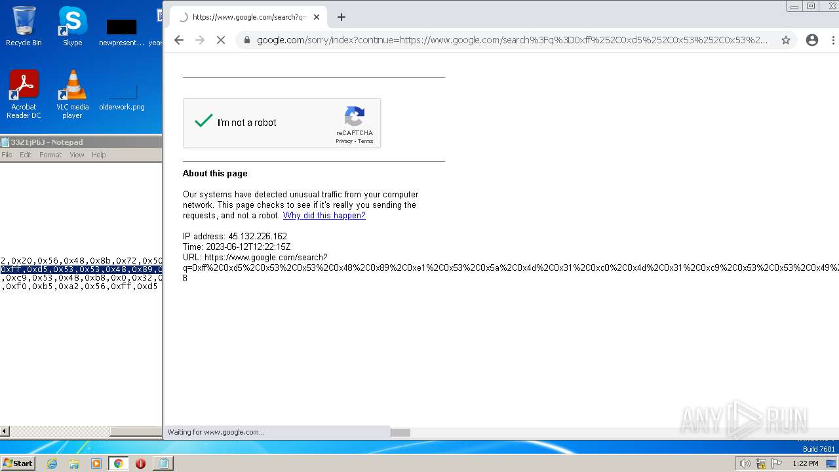This screenshot has width=839, height=472.
Task: Switch to Notepad via the taskbar
Action: (163, 463)
